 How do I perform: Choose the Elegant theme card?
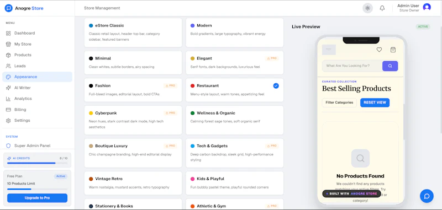(x=234, y=63)
